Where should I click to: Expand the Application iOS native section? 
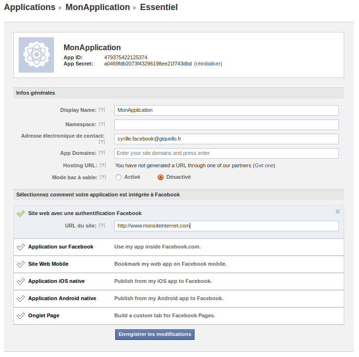(x=179, y=281)
